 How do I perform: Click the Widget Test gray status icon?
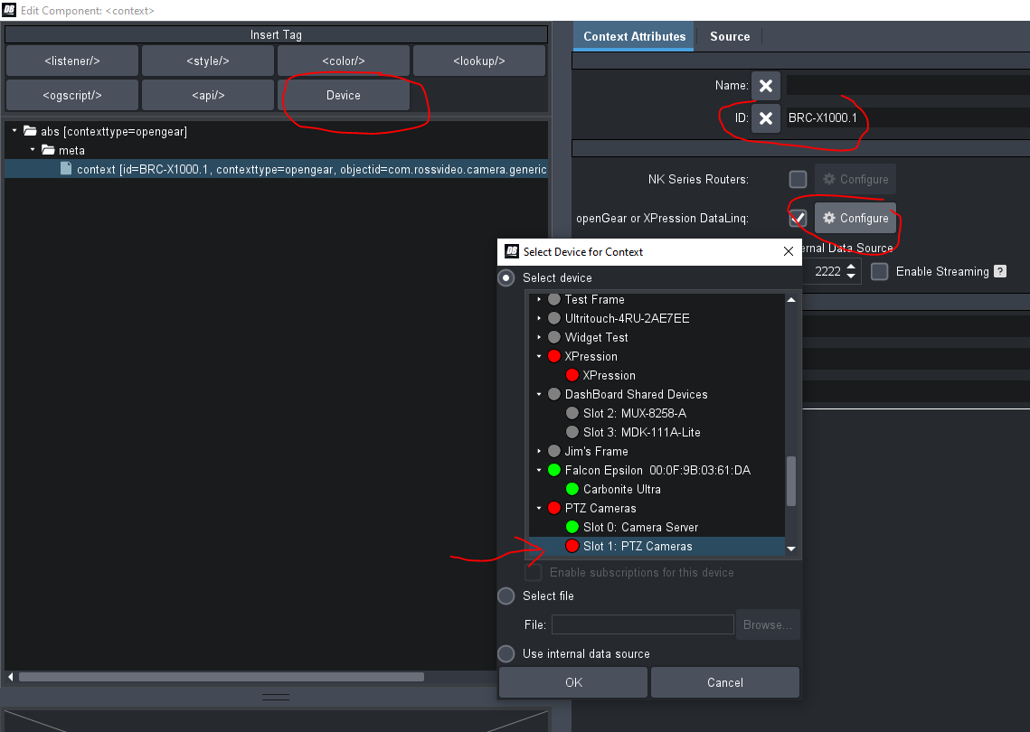(x=553, y=337)
